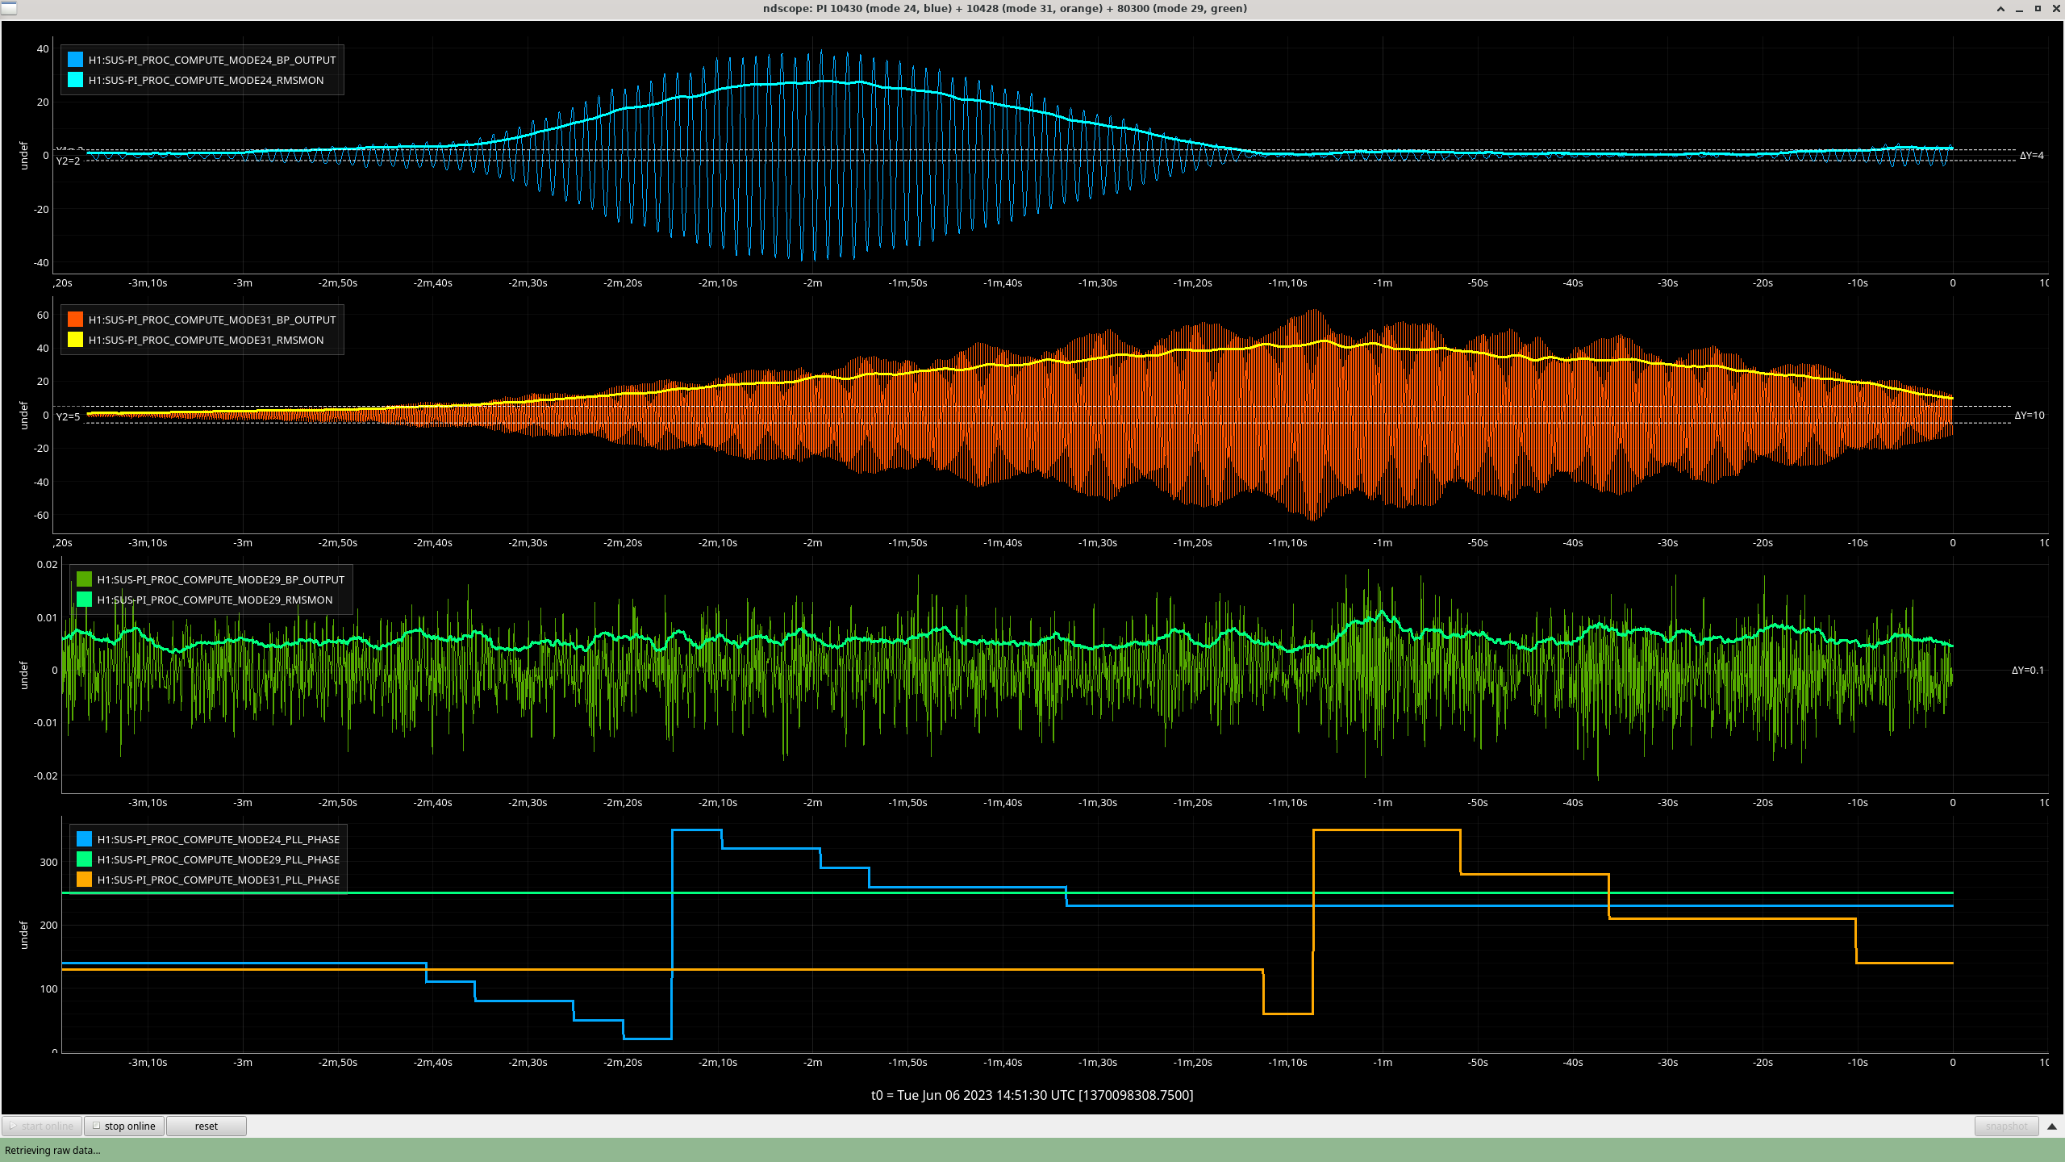Click the snapshot button

pyautogui.click(x=2005, y=1126)
